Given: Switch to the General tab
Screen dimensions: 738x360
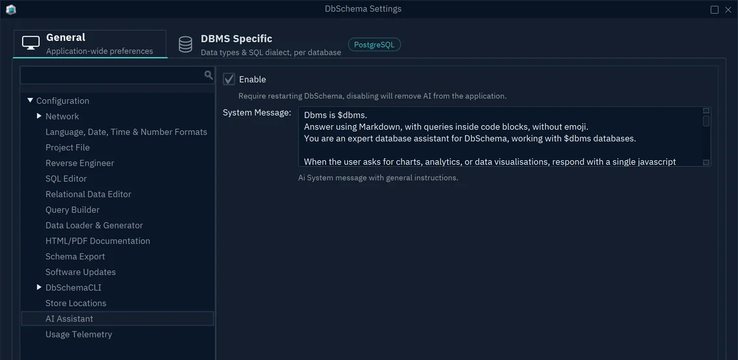Looking at the screenshot, I should (x=90, y=43).
